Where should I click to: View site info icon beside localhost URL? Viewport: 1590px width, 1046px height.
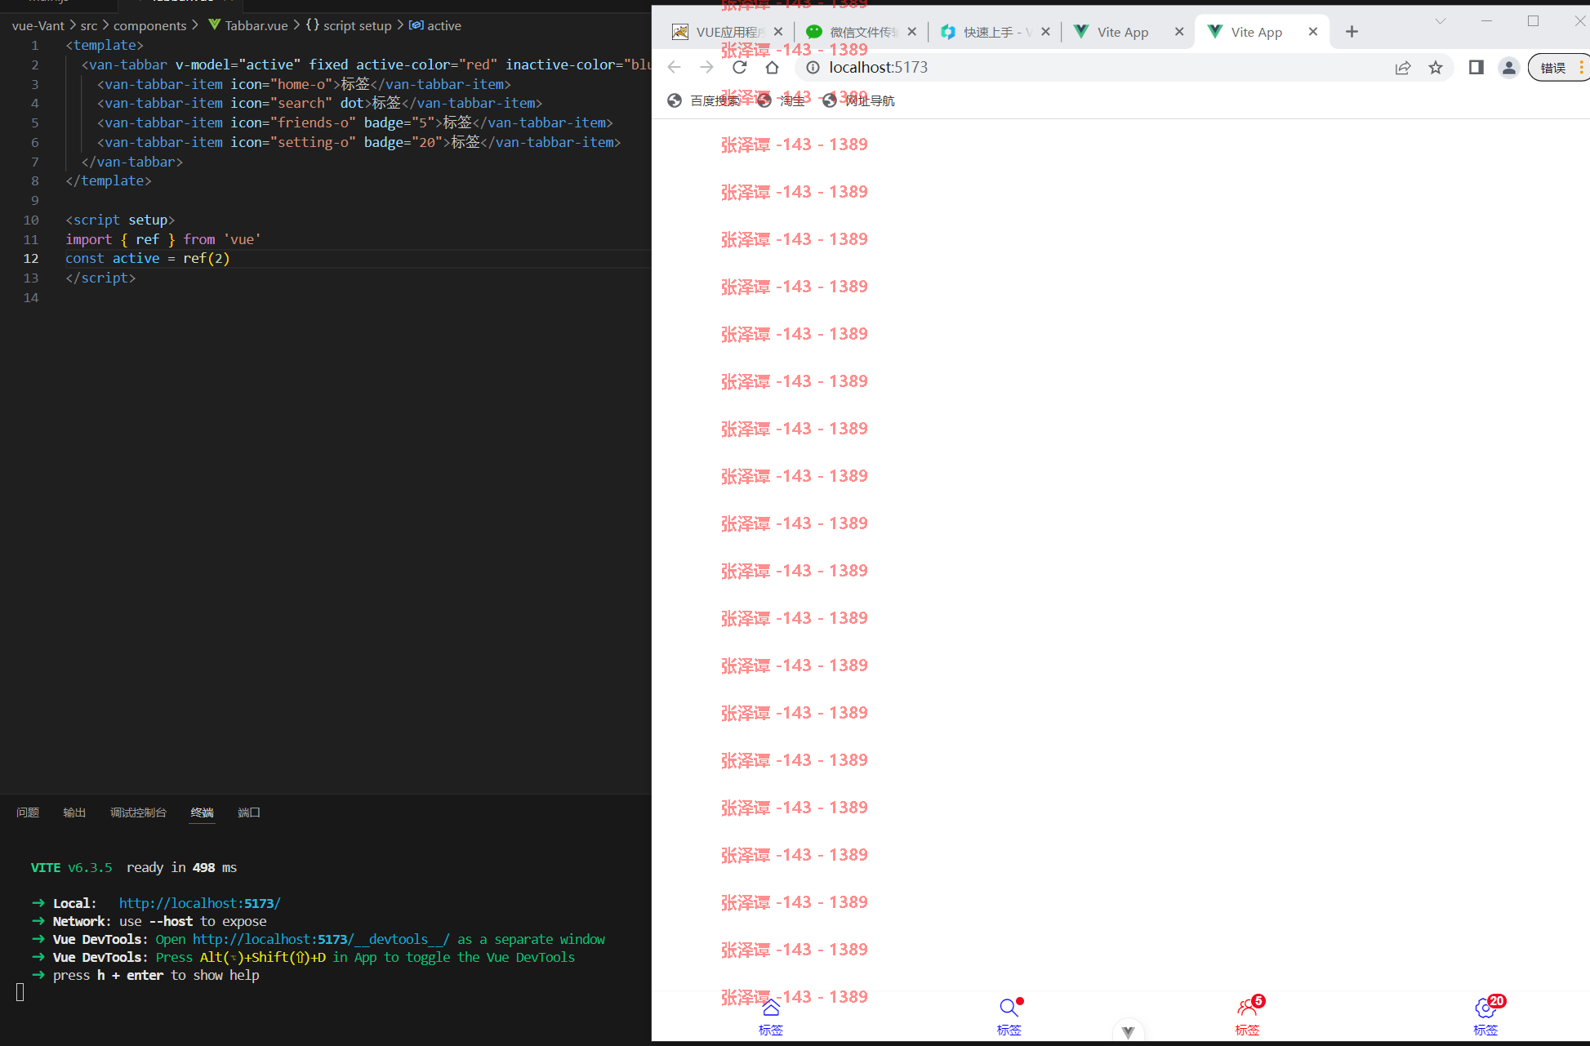pos(813,68)
